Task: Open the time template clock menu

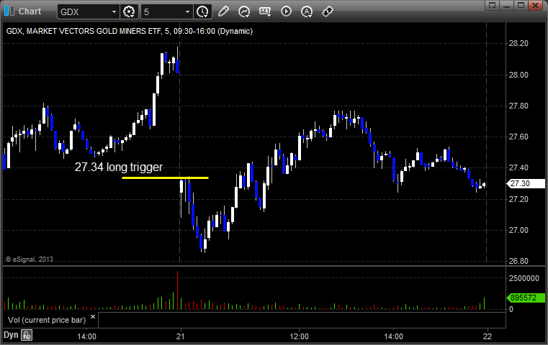Action: coord(202,12)
